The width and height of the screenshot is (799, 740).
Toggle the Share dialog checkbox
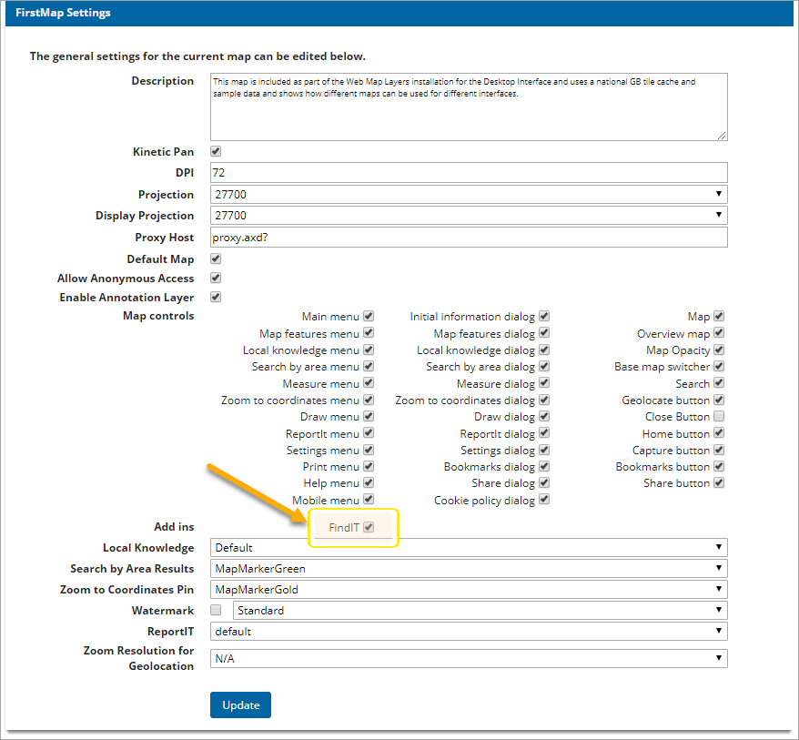tap(544, 482)
